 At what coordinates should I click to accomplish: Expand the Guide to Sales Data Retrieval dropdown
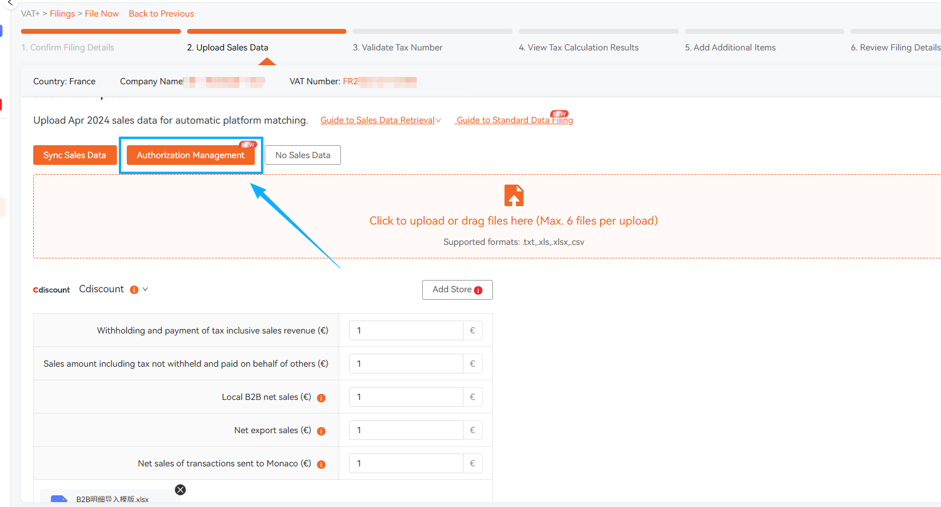point(438,121)
